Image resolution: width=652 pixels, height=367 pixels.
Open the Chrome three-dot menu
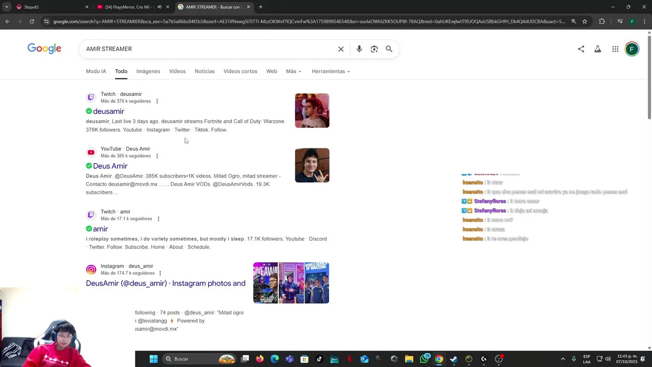(x=644, y=21)
